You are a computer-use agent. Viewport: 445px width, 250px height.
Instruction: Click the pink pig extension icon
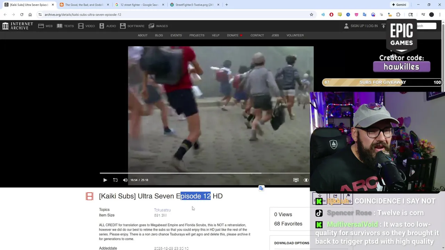click(356, 15)
